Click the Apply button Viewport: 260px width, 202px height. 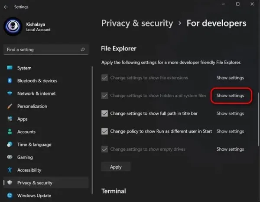pyautogui.click(x=116, y=167)
